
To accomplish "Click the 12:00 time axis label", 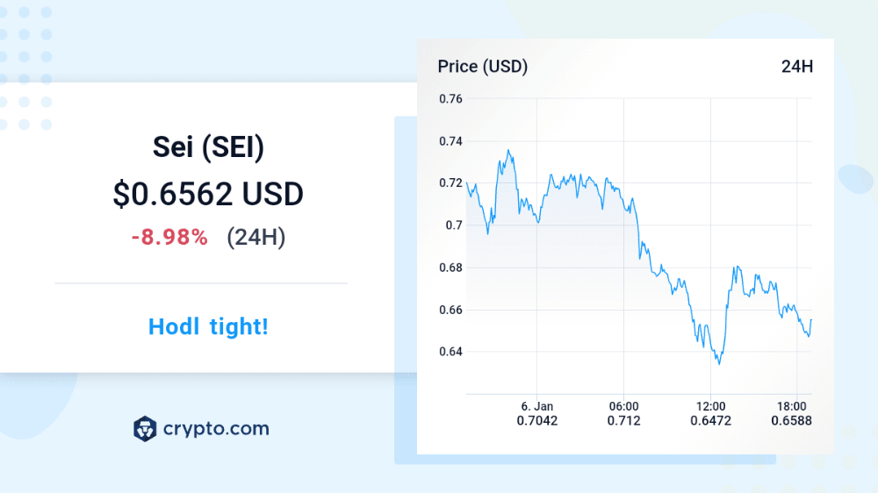I will pyautogui.click(x=710, y=406).
